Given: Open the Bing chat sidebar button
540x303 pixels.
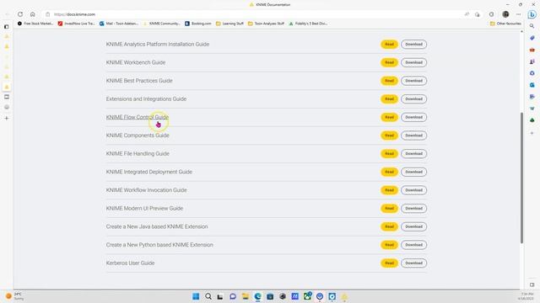Looking at the screenshot, I should point(532,14).
